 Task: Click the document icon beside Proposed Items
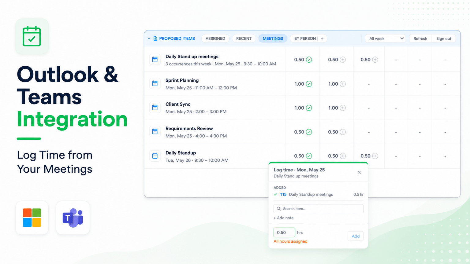155,38
